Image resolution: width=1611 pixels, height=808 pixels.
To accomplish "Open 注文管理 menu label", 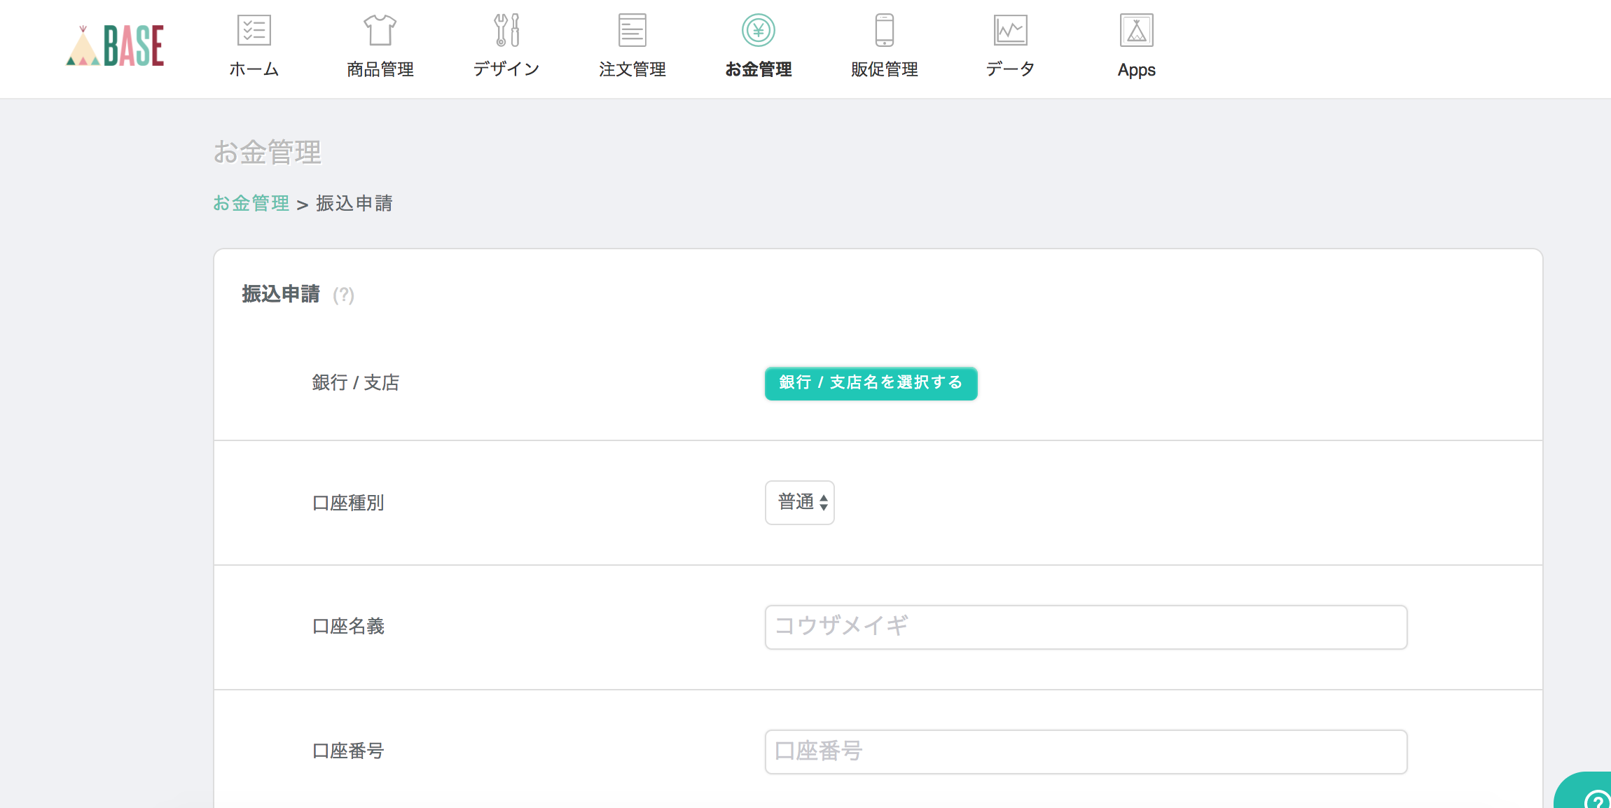I will click(632, 69).
